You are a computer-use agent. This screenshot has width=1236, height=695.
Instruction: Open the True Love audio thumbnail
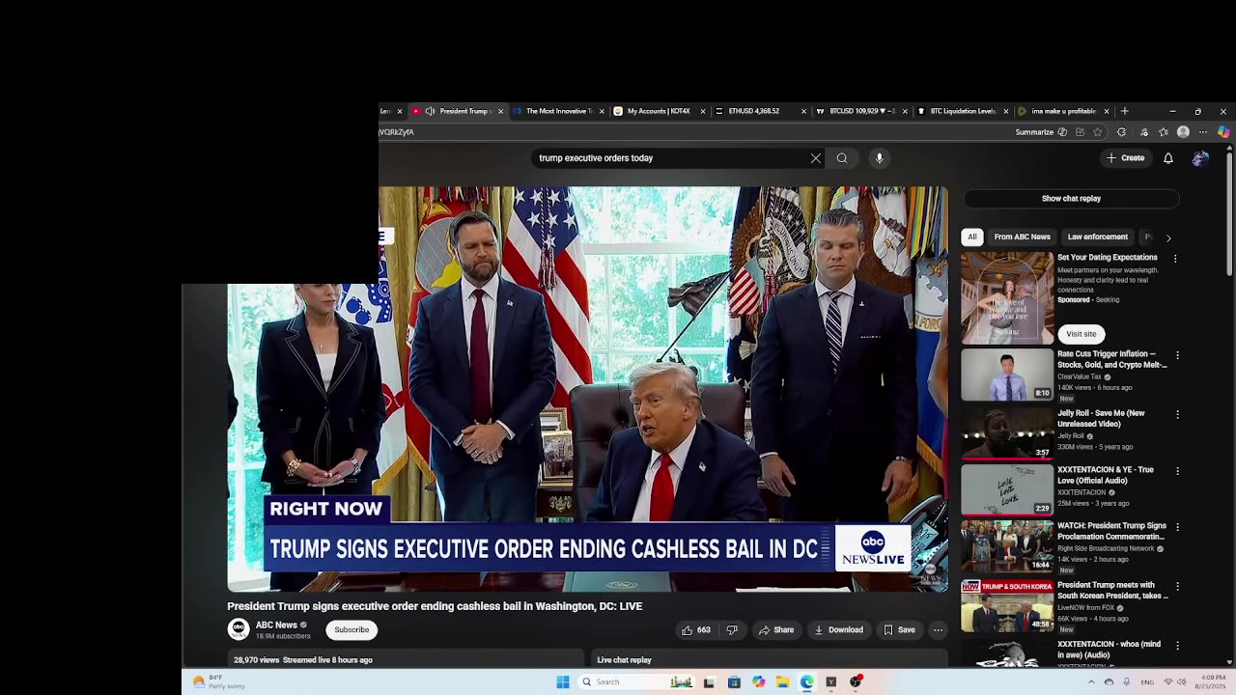[1007, 489]
